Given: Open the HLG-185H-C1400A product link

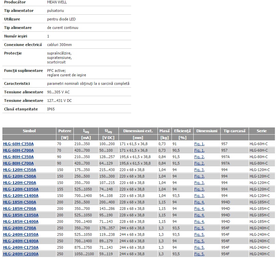Looking at the screenshot, I should pos(21,222).
